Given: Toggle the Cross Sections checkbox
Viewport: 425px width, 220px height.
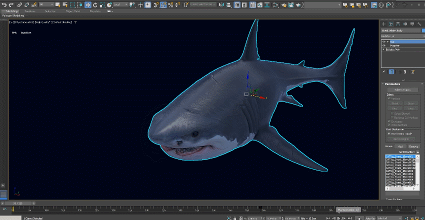Looking at the screenshot, I should click(x=390, y=124).
